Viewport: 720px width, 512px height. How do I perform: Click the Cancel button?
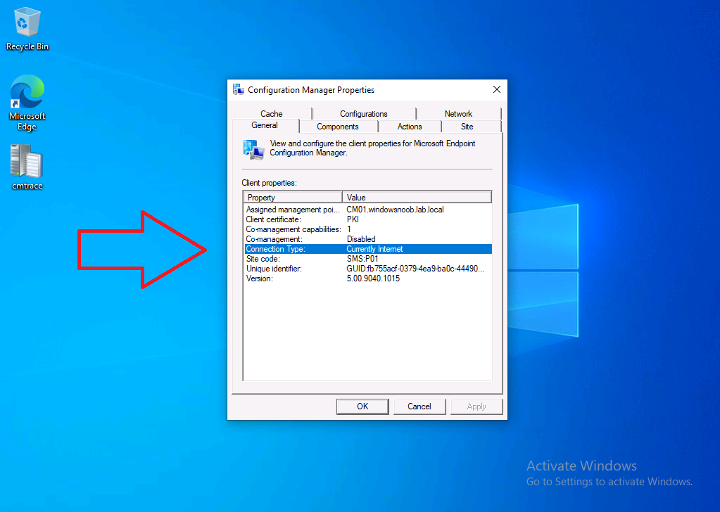click(x=419, y=406)
